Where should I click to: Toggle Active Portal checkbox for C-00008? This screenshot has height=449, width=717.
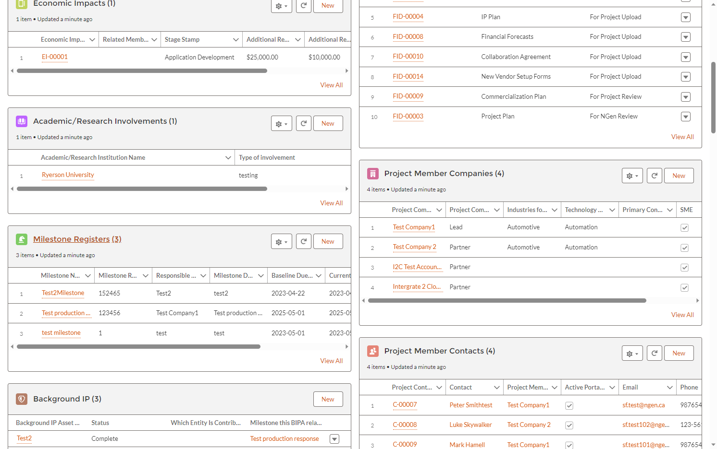[569, 425]
